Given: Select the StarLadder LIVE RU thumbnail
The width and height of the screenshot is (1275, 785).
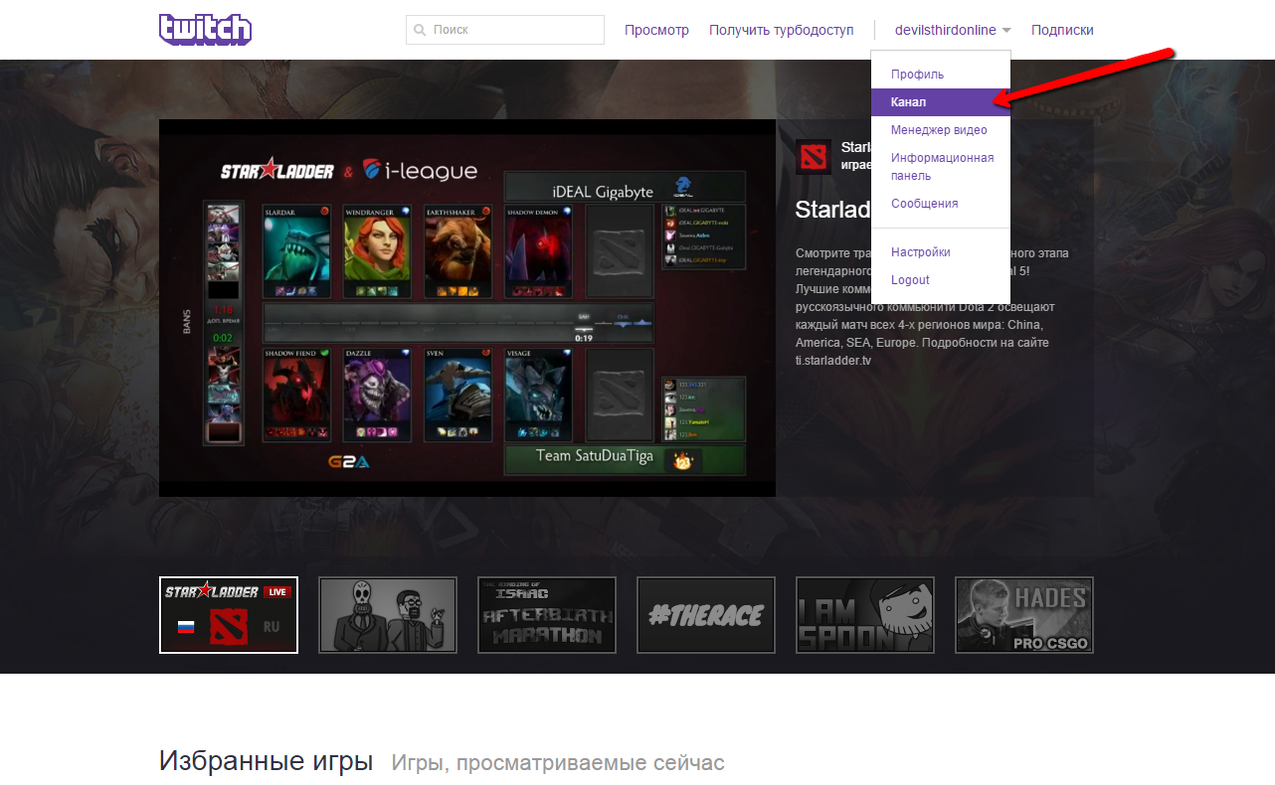Looking at the screenshot, I should pos(229,615).
